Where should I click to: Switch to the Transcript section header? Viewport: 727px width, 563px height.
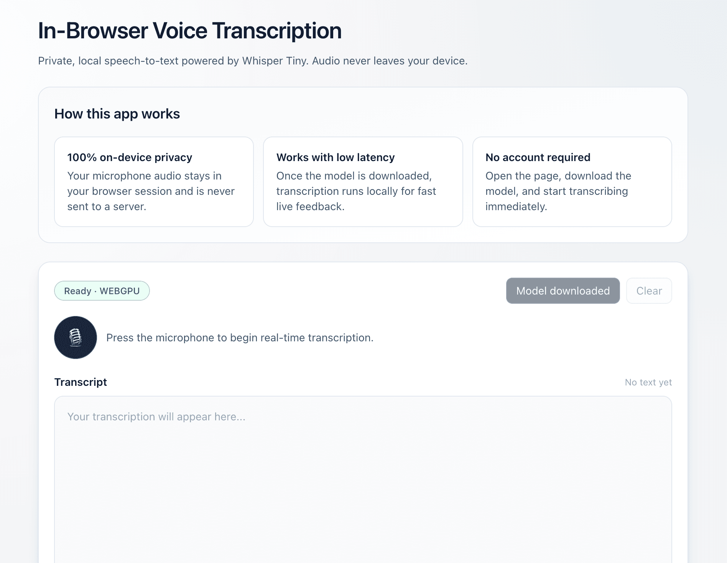coord(81,382)
